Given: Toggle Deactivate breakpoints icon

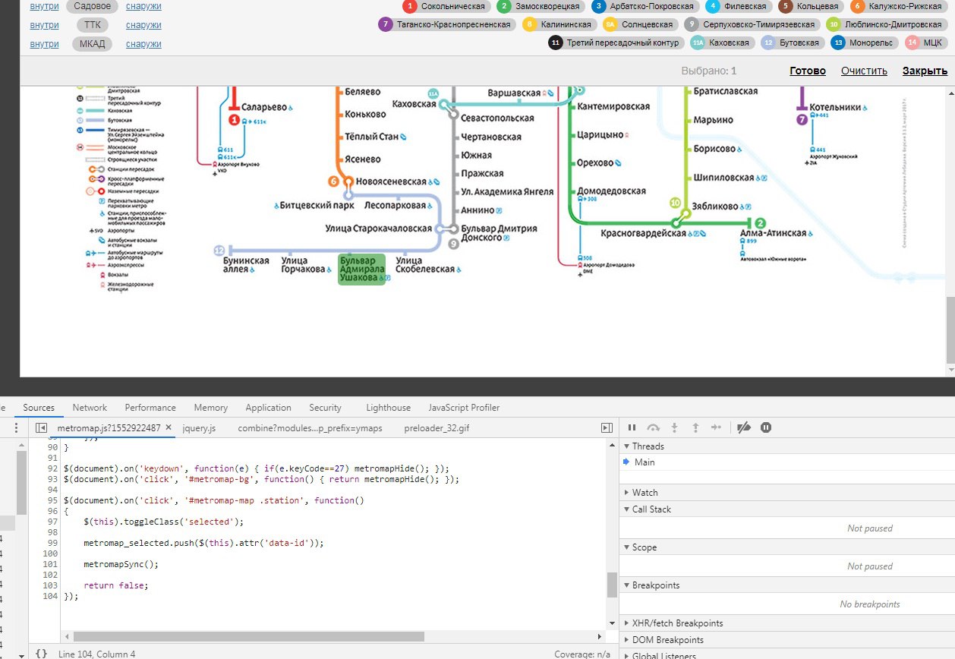Looking at the screenshot, I should [744, 428].
